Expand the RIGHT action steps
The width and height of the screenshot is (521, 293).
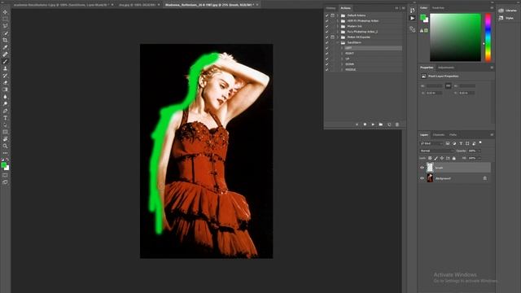342,53
